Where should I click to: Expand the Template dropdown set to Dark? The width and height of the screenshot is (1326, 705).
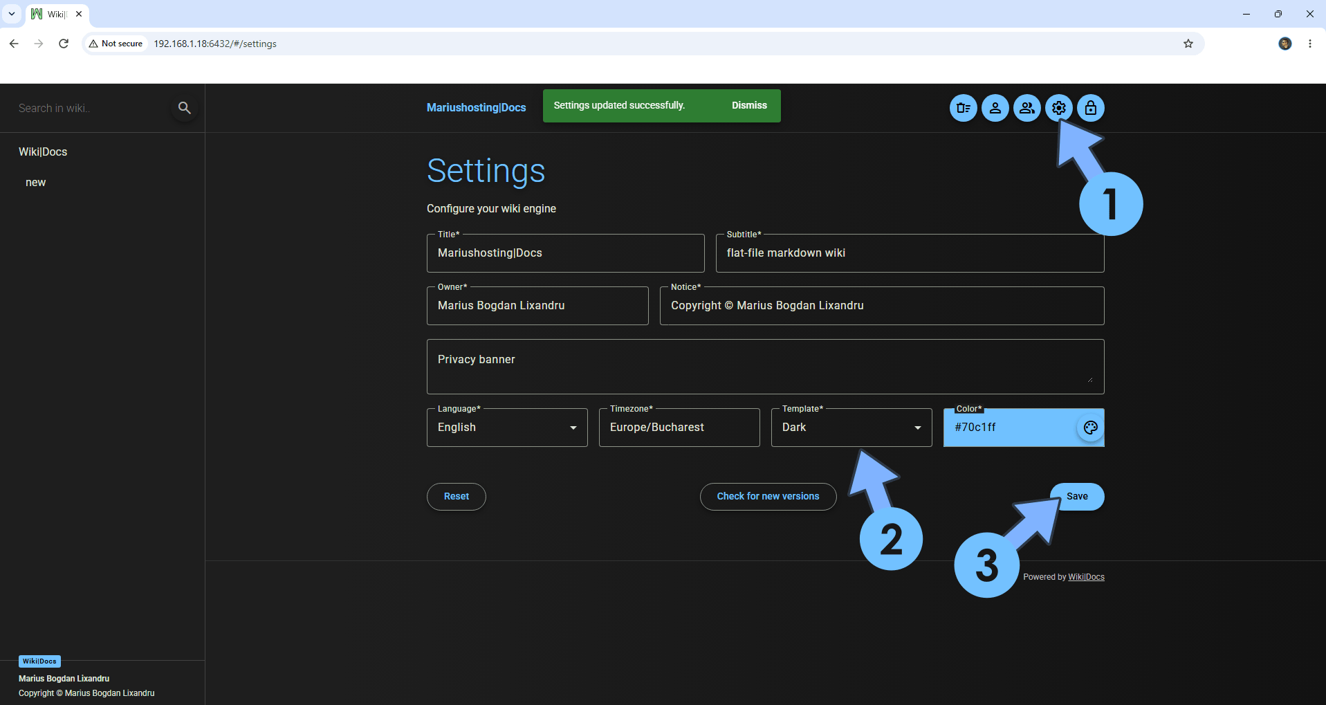pos(851,428)
